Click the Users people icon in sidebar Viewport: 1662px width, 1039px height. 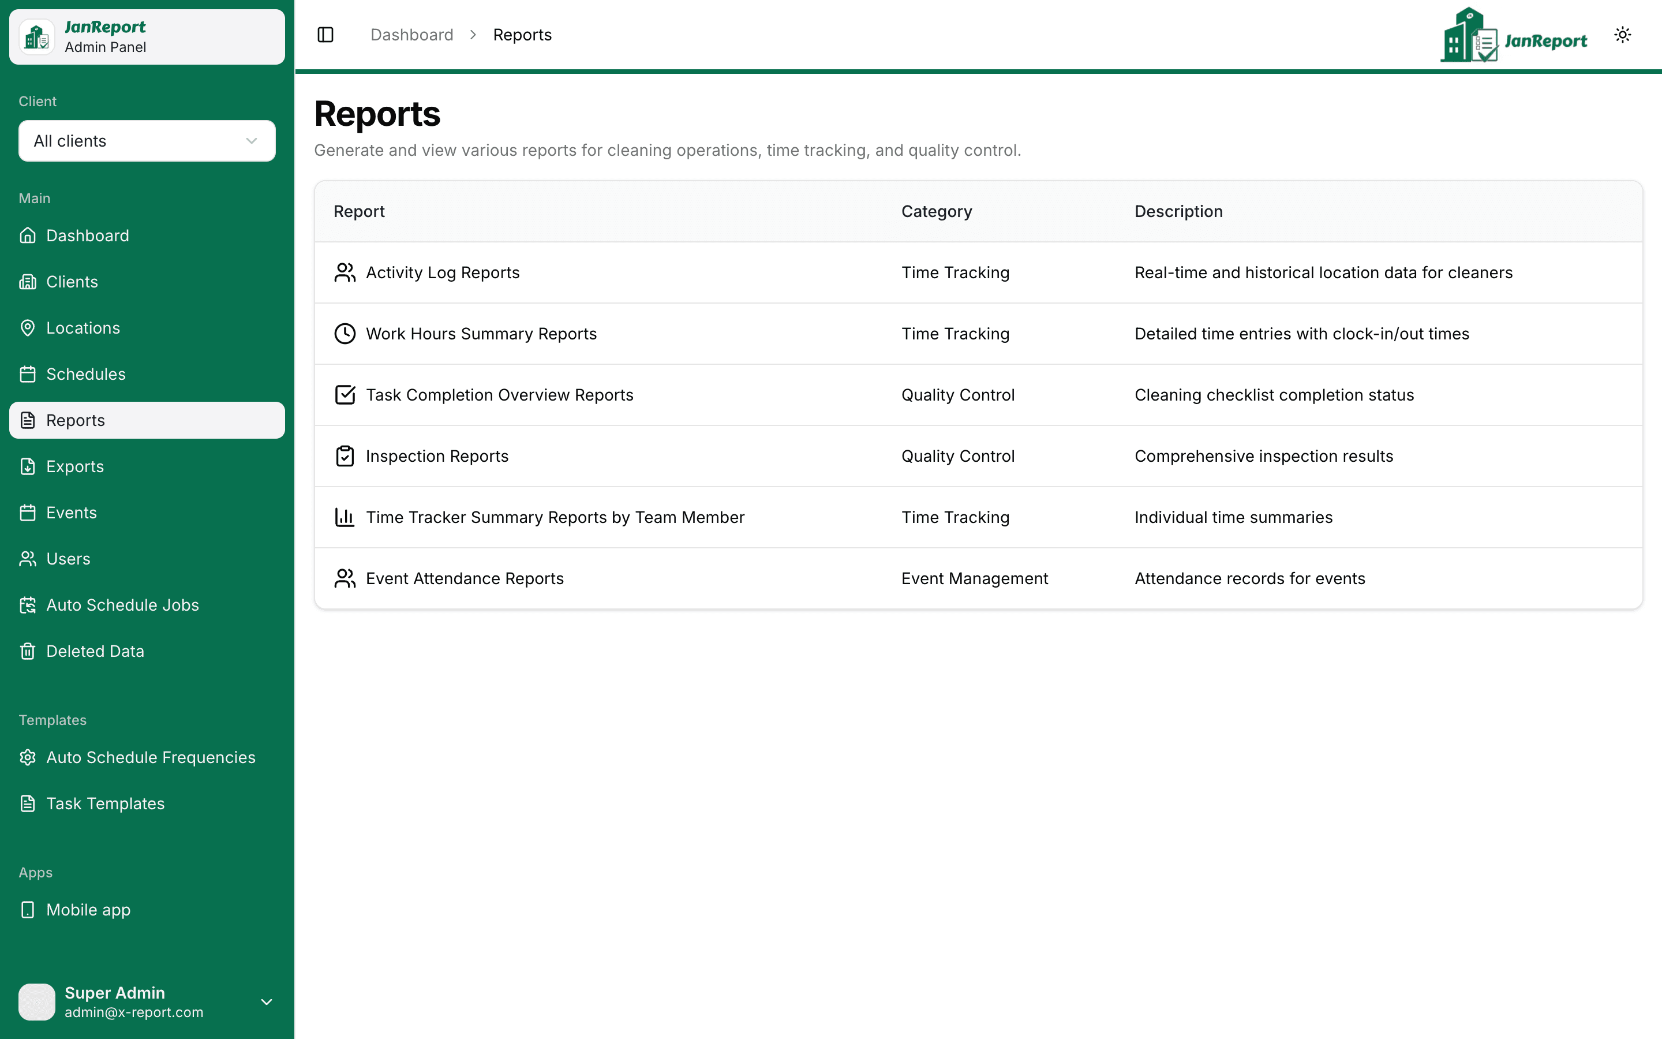(28, 559)
